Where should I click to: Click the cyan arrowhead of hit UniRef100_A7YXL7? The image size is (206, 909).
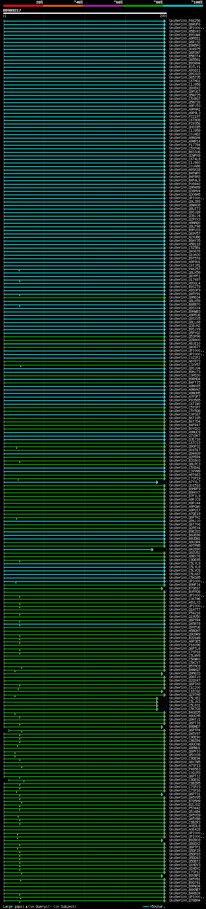coord(157,482)
